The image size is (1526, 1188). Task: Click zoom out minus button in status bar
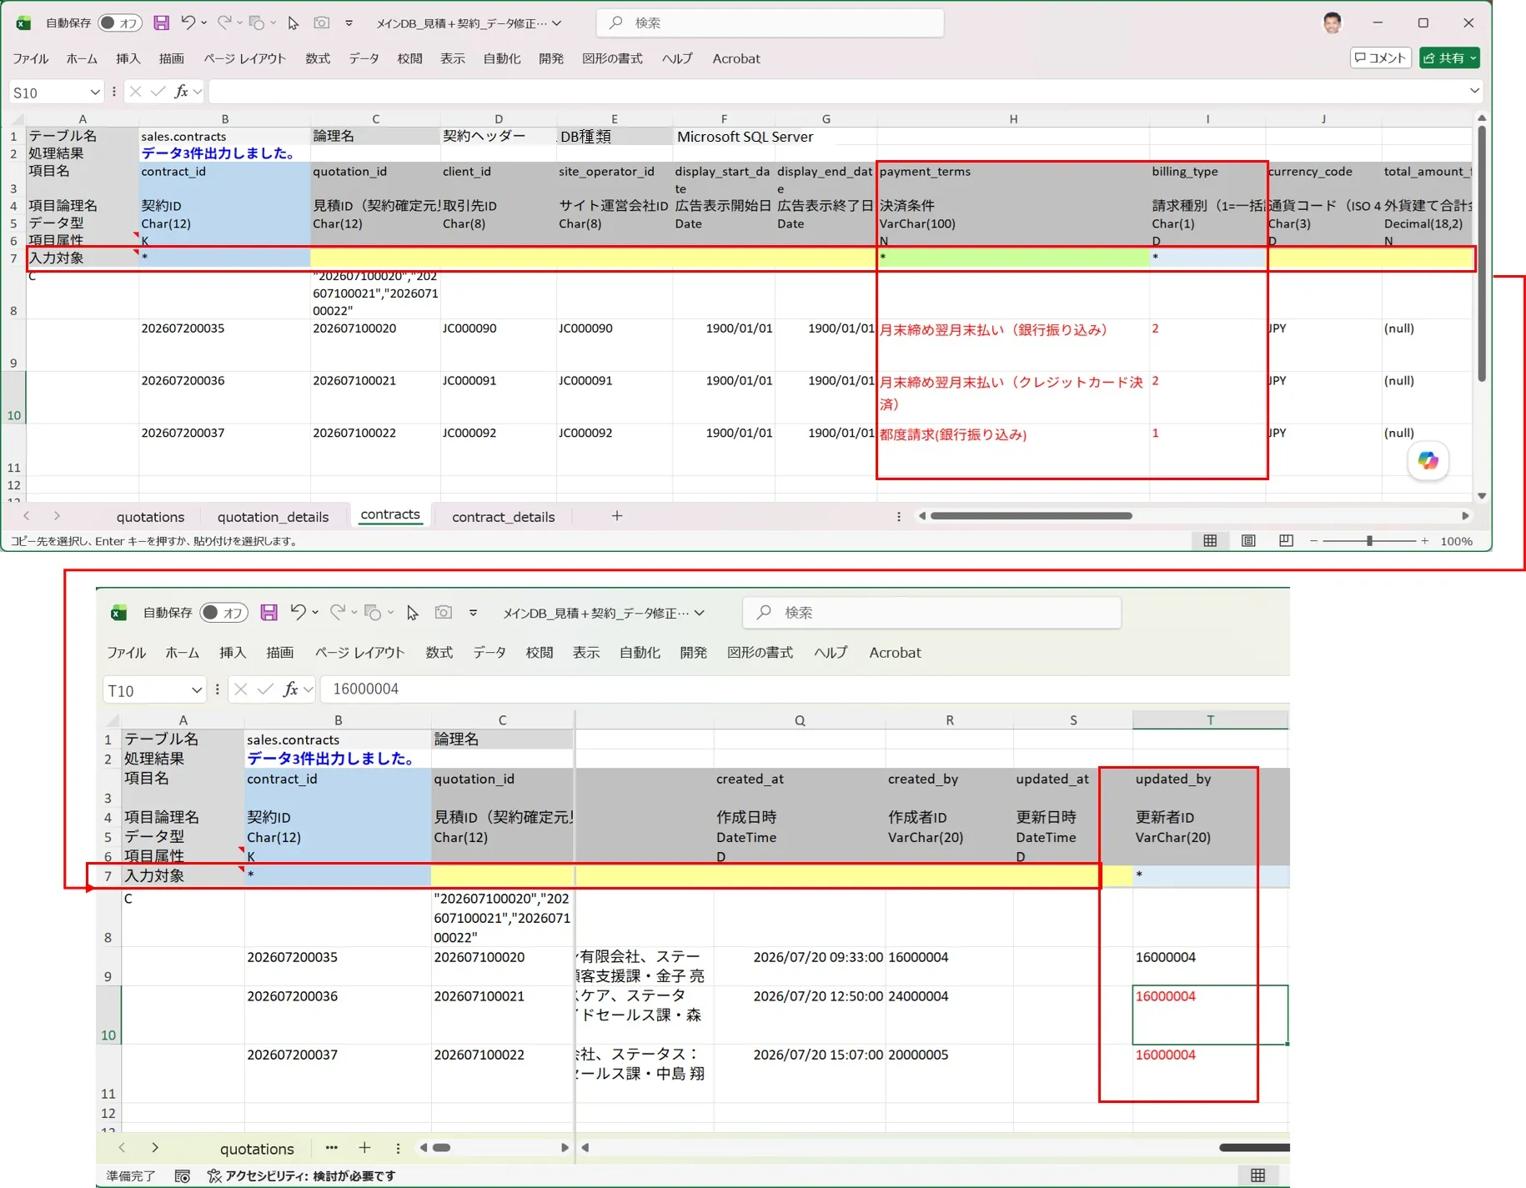point(1314,541)
